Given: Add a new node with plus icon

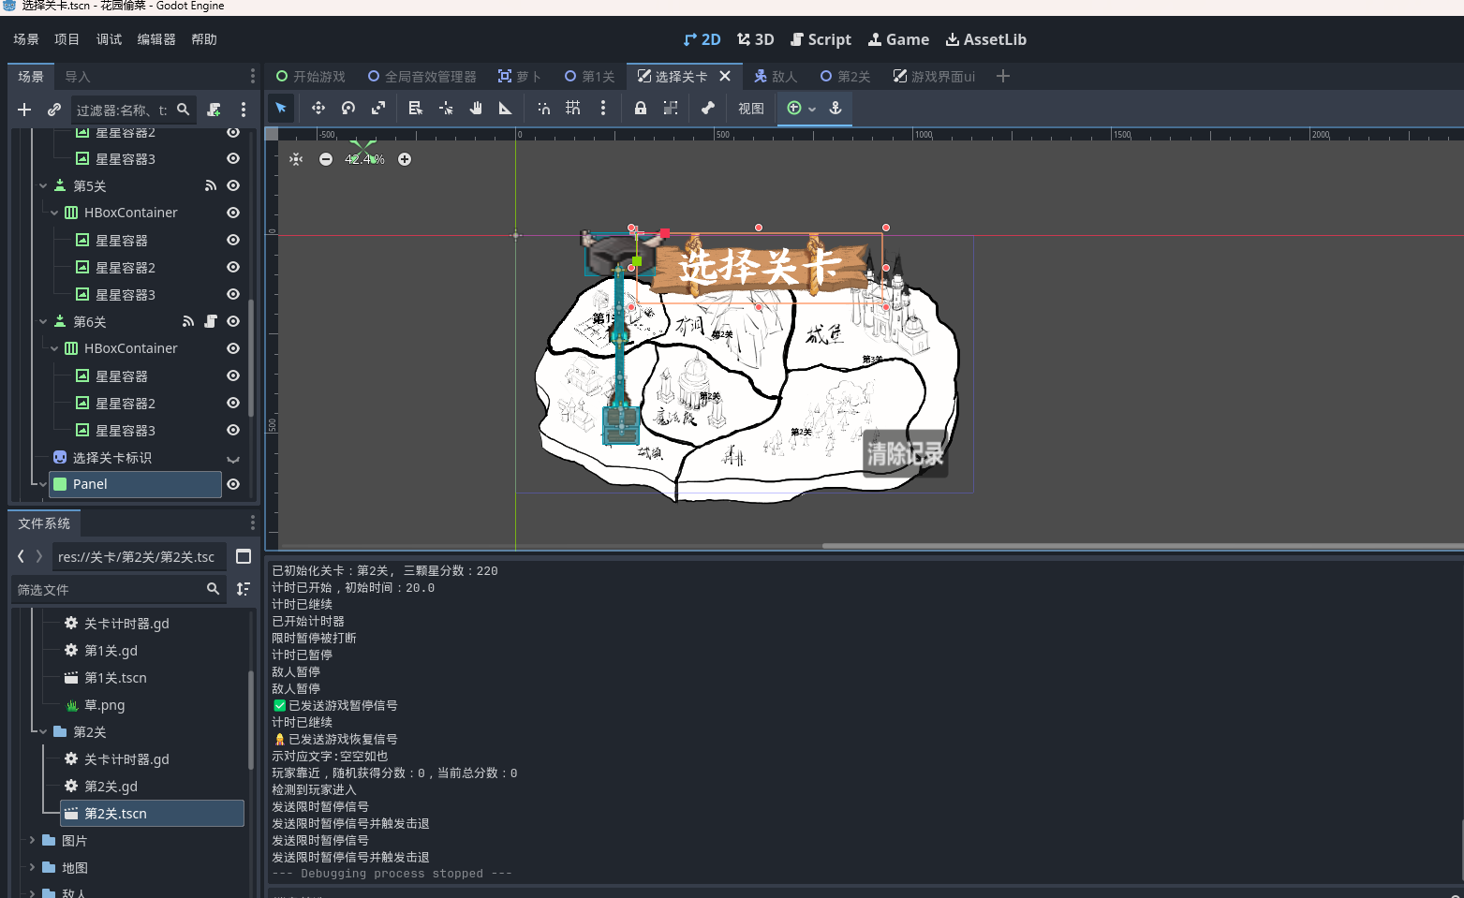Looking at the screenshot, I should 24,110.
